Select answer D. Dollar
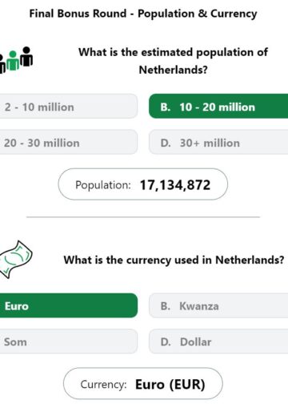 [218, 341]
